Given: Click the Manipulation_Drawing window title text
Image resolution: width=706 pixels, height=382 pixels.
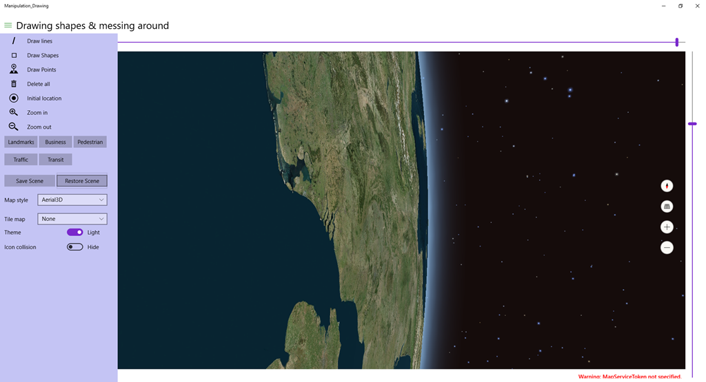Looking at the screenshot, I should pos(27,6).
